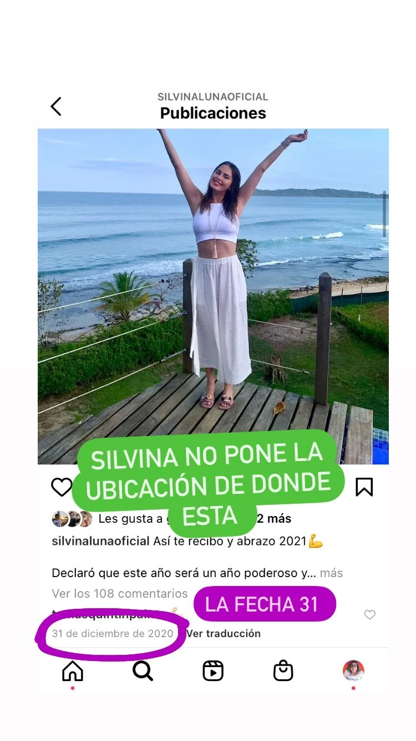Tap the '31 de diciembre de 2020' date
The width and height of the screenshot is (416, 741).
(113, 633)
